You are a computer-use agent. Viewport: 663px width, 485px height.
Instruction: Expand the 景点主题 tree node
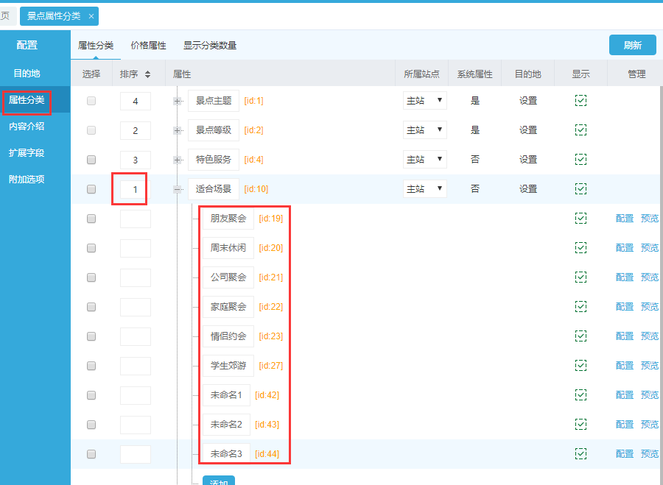click(x=178, y=101)
